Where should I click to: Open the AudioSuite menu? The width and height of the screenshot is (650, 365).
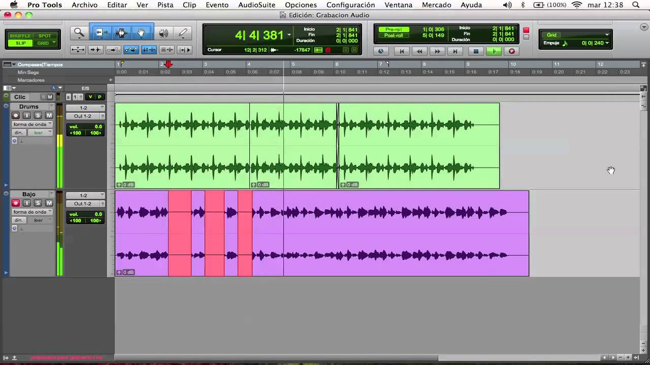[256, 5]
